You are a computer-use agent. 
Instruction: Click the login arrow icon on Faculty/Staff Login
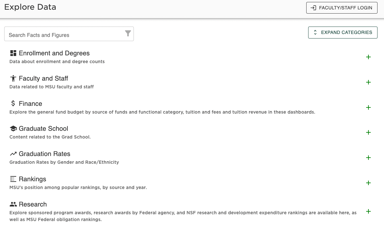(x=313, y=7)
